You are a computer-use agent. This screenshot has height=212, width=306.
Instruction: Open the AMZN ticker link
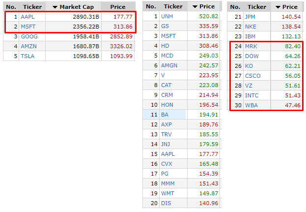click(x=28, y=46)
